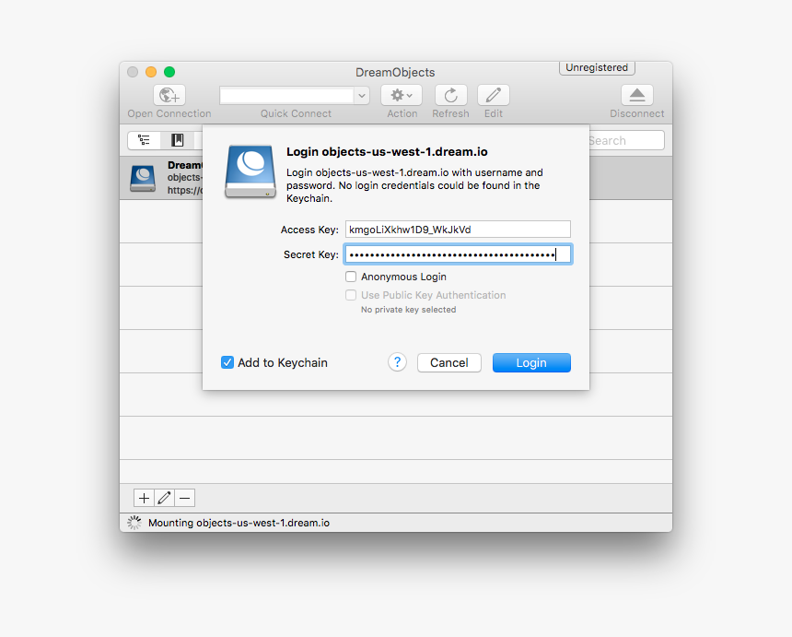The width and height of the screenshot is (792, 637).
Task: Click the 'Login objects-us-west-1.dream.io' heading
Action: tap(387, 152)
